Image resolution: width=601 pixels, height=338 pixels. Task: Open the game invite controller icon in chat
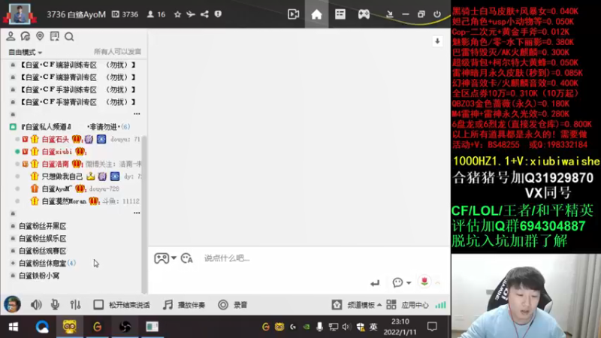click(162, 258)
